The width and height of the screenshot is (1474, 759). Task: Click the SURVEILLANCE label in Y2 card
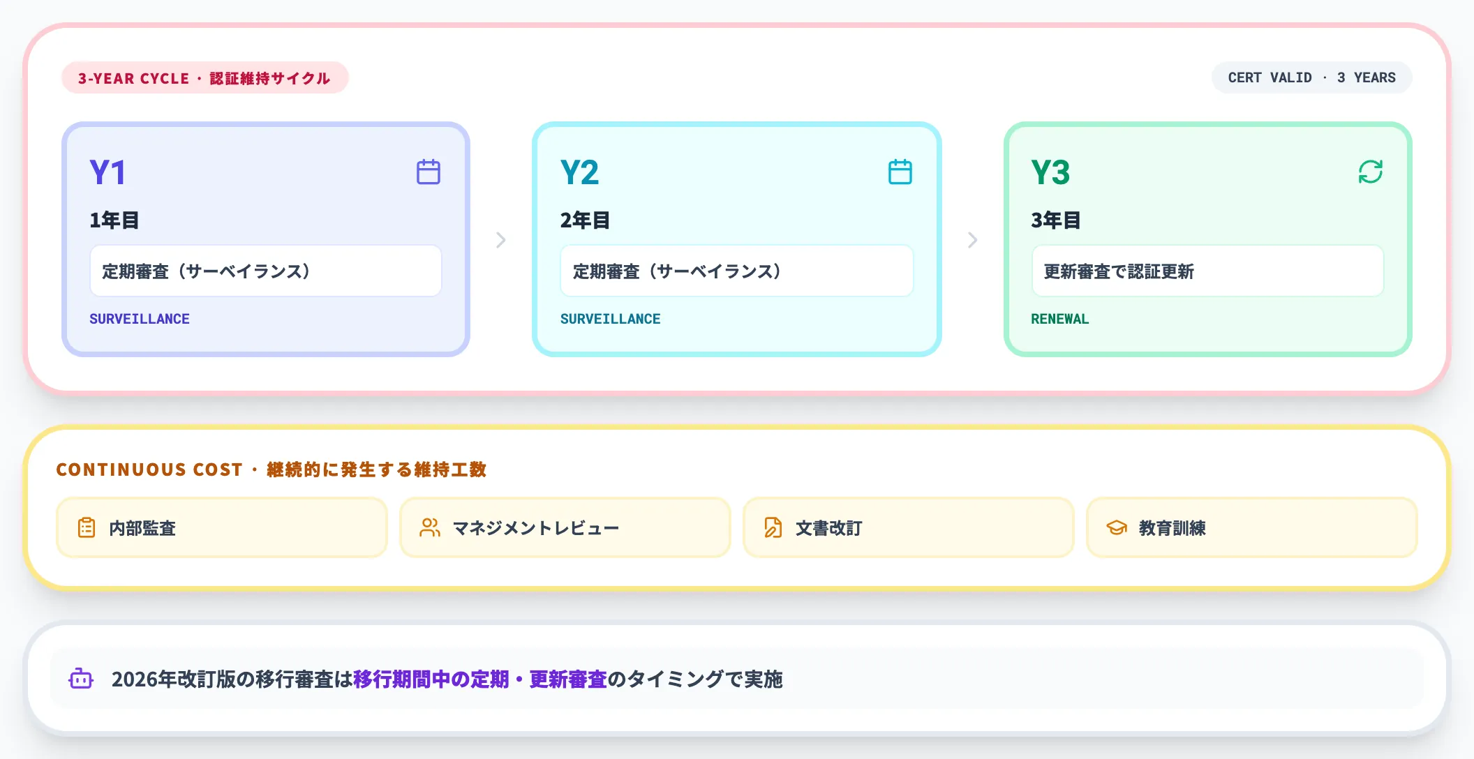[611, 319]
